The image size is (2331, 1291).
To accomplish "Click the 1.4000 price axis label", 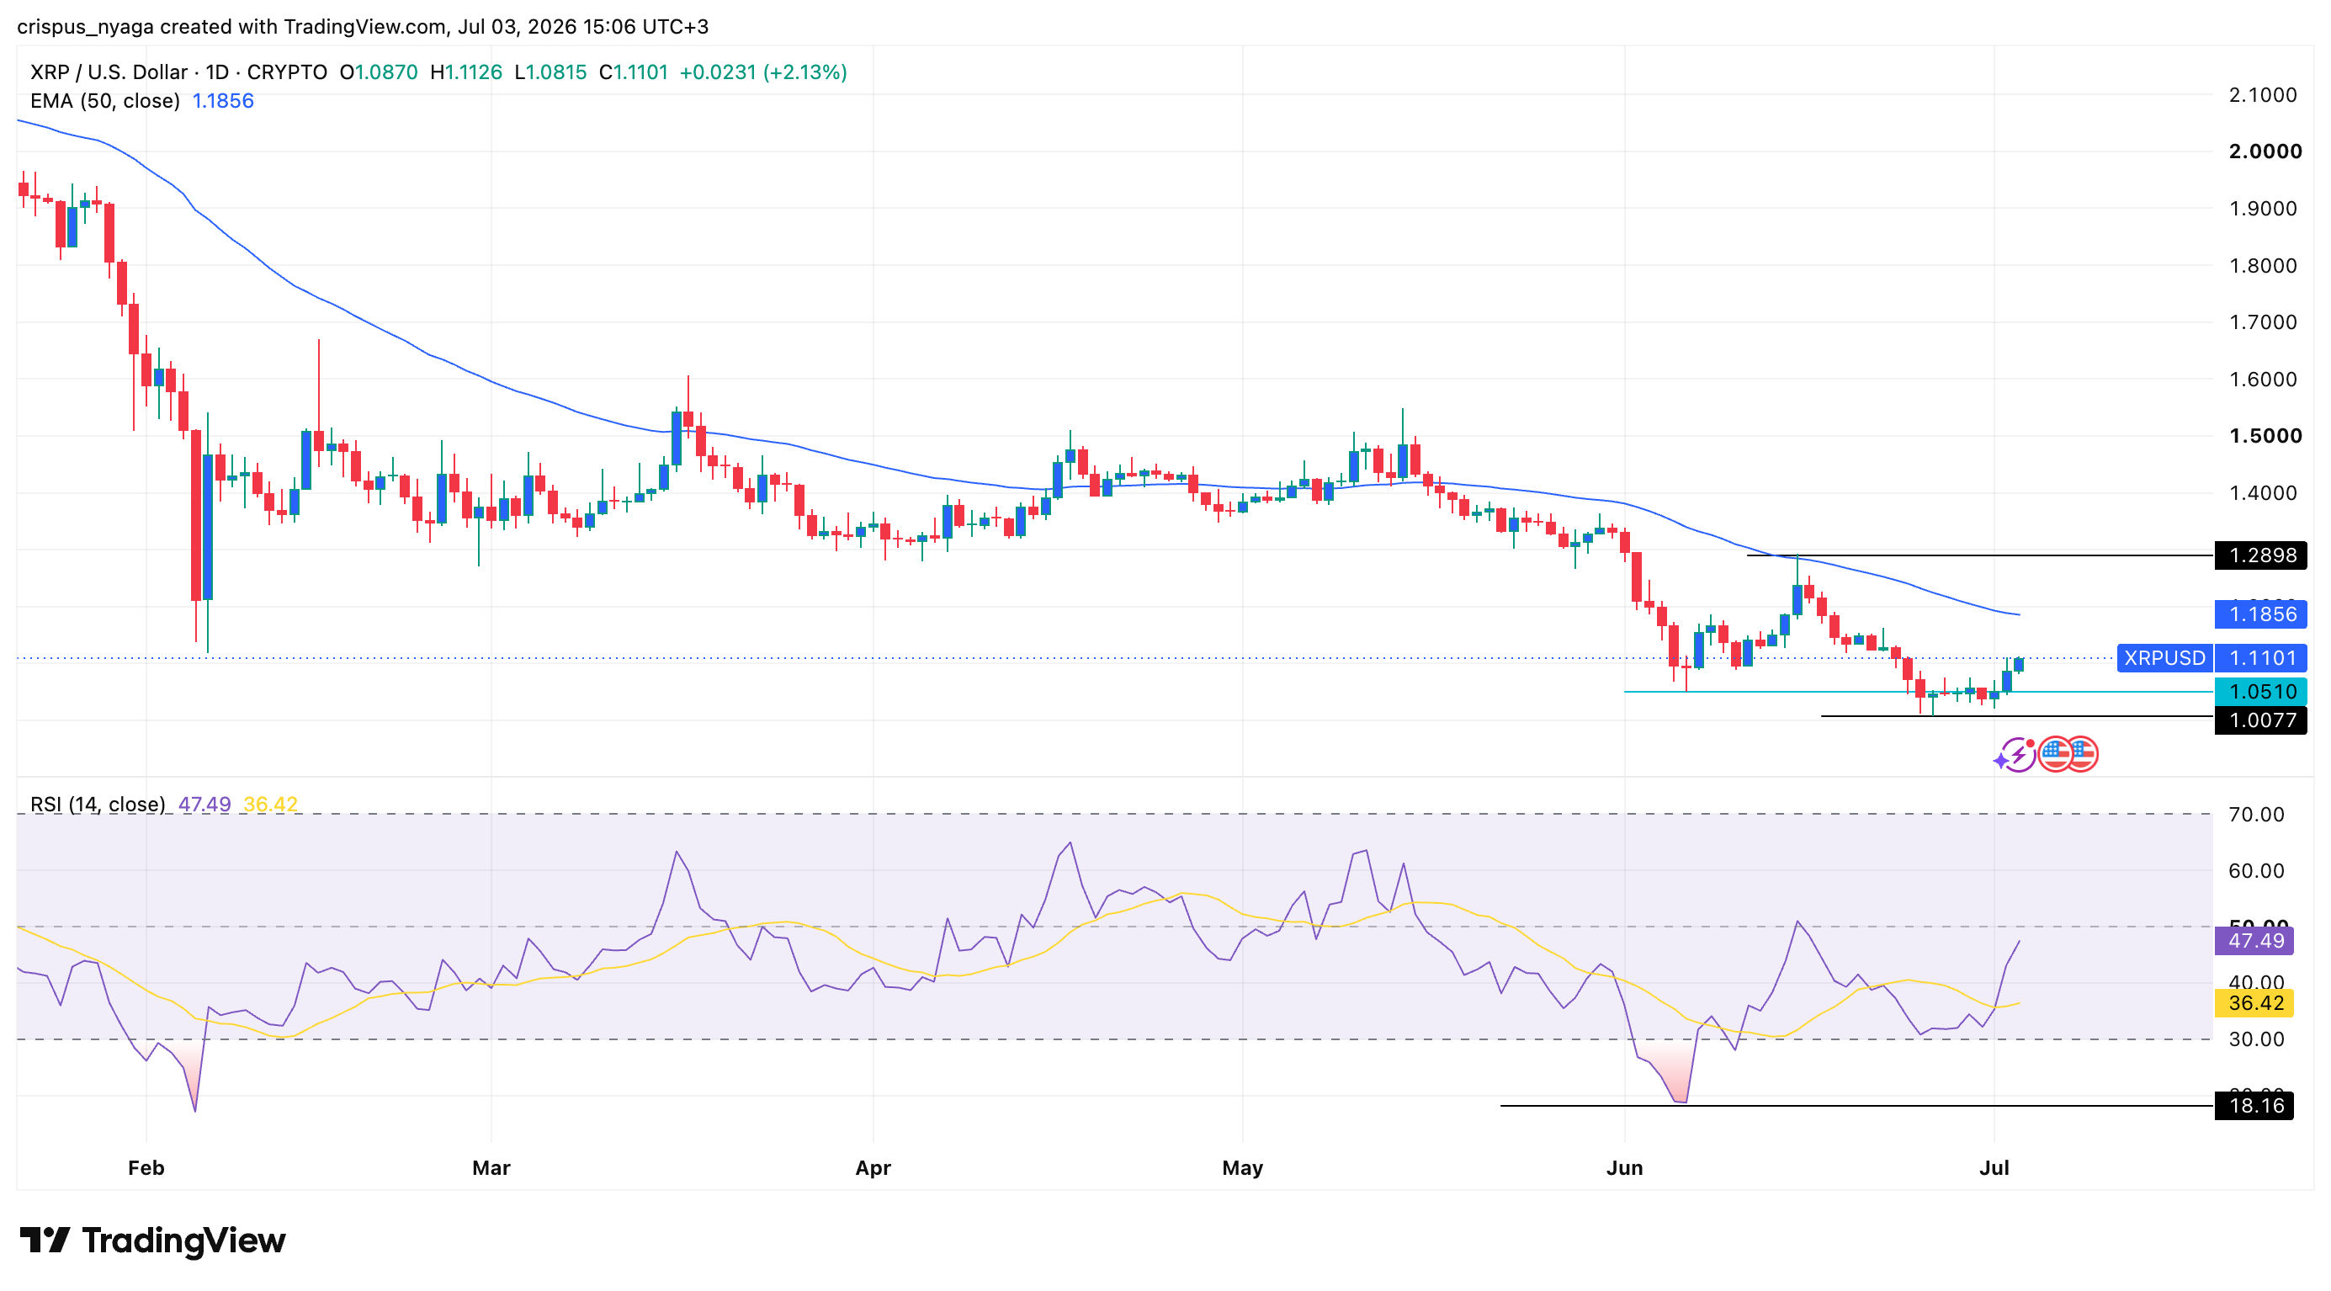I will [2262, 493].
